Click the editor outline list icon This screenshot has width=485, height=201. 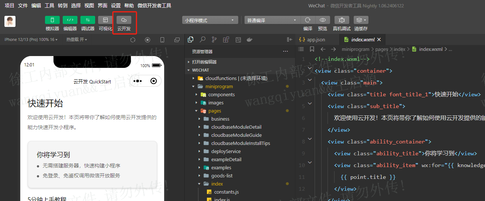pyautogui.click(x=301, y=49)
